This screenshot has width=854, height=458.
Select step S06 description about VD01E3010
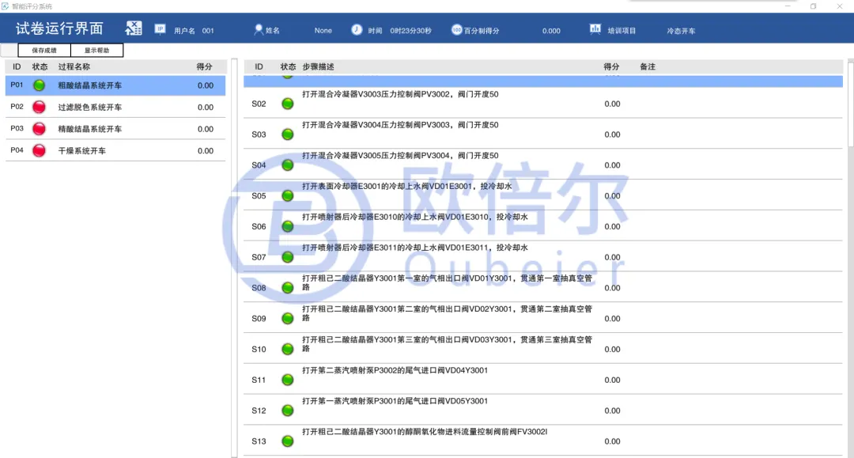click(x=415, y=217)
